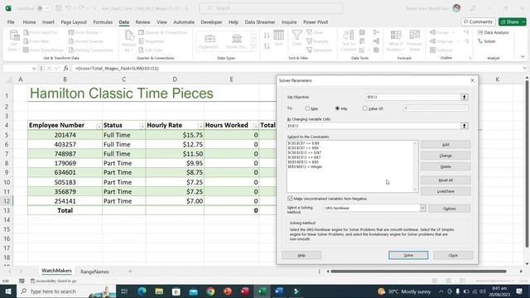Select the WatchMakers sheet tab
The height and width of the screenshot is (298, 530).
56,271
